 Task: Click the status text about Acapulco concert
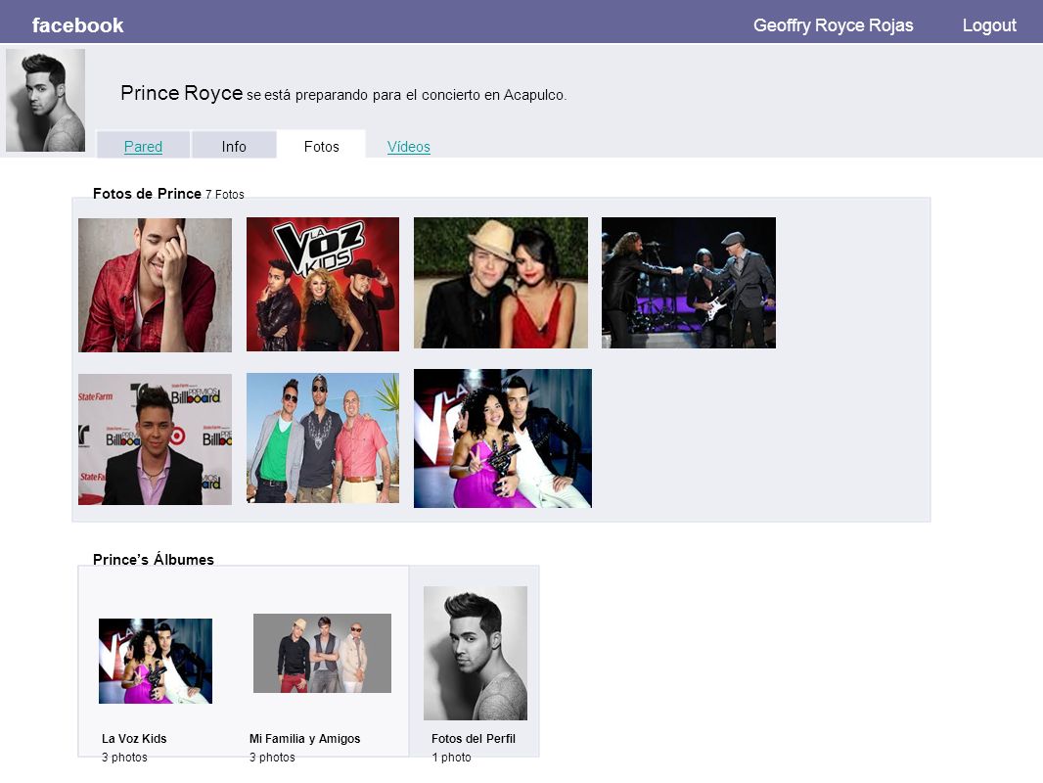coord(406,95)
